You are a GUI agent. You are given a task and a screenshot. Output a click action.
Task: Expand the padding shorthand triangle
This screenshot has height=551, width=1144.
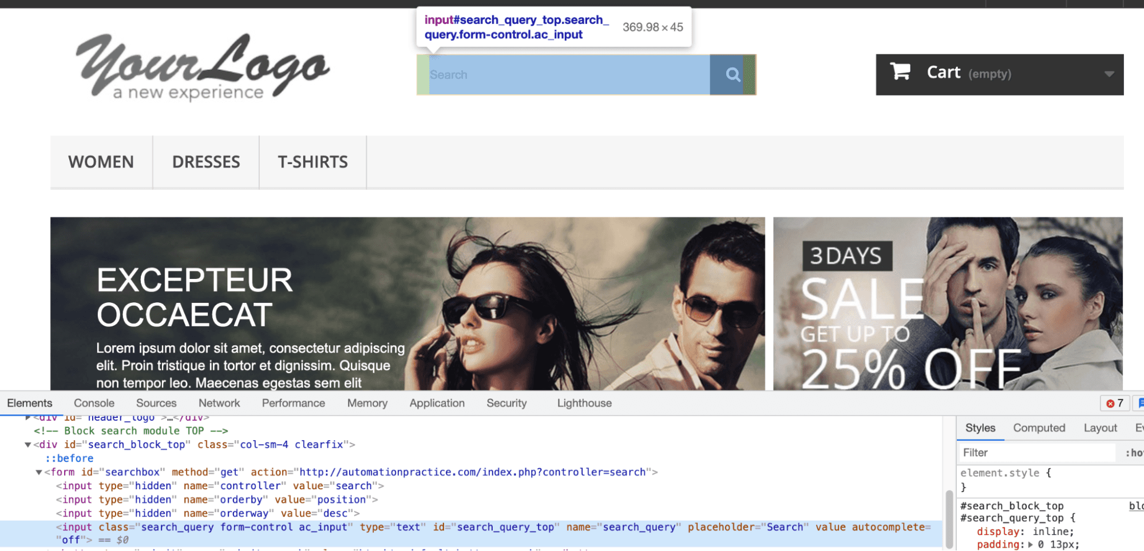tap(1031, 545)
